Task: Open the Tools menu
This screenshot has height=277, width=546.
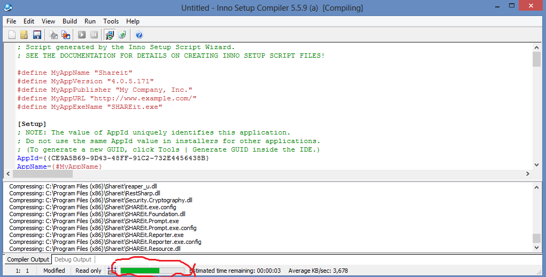Action: tap(111, 21)
